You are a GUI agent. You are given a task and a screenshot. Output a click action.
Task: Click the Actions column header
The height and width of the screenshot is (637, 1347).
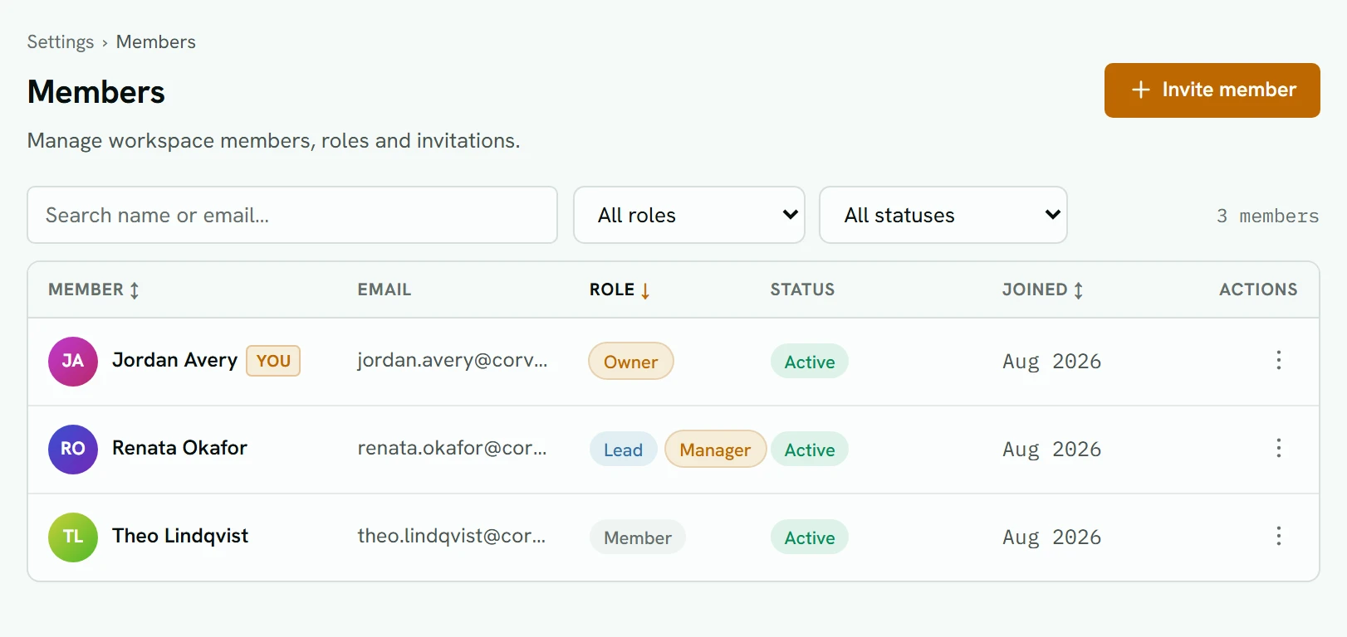click(1258, 289)
